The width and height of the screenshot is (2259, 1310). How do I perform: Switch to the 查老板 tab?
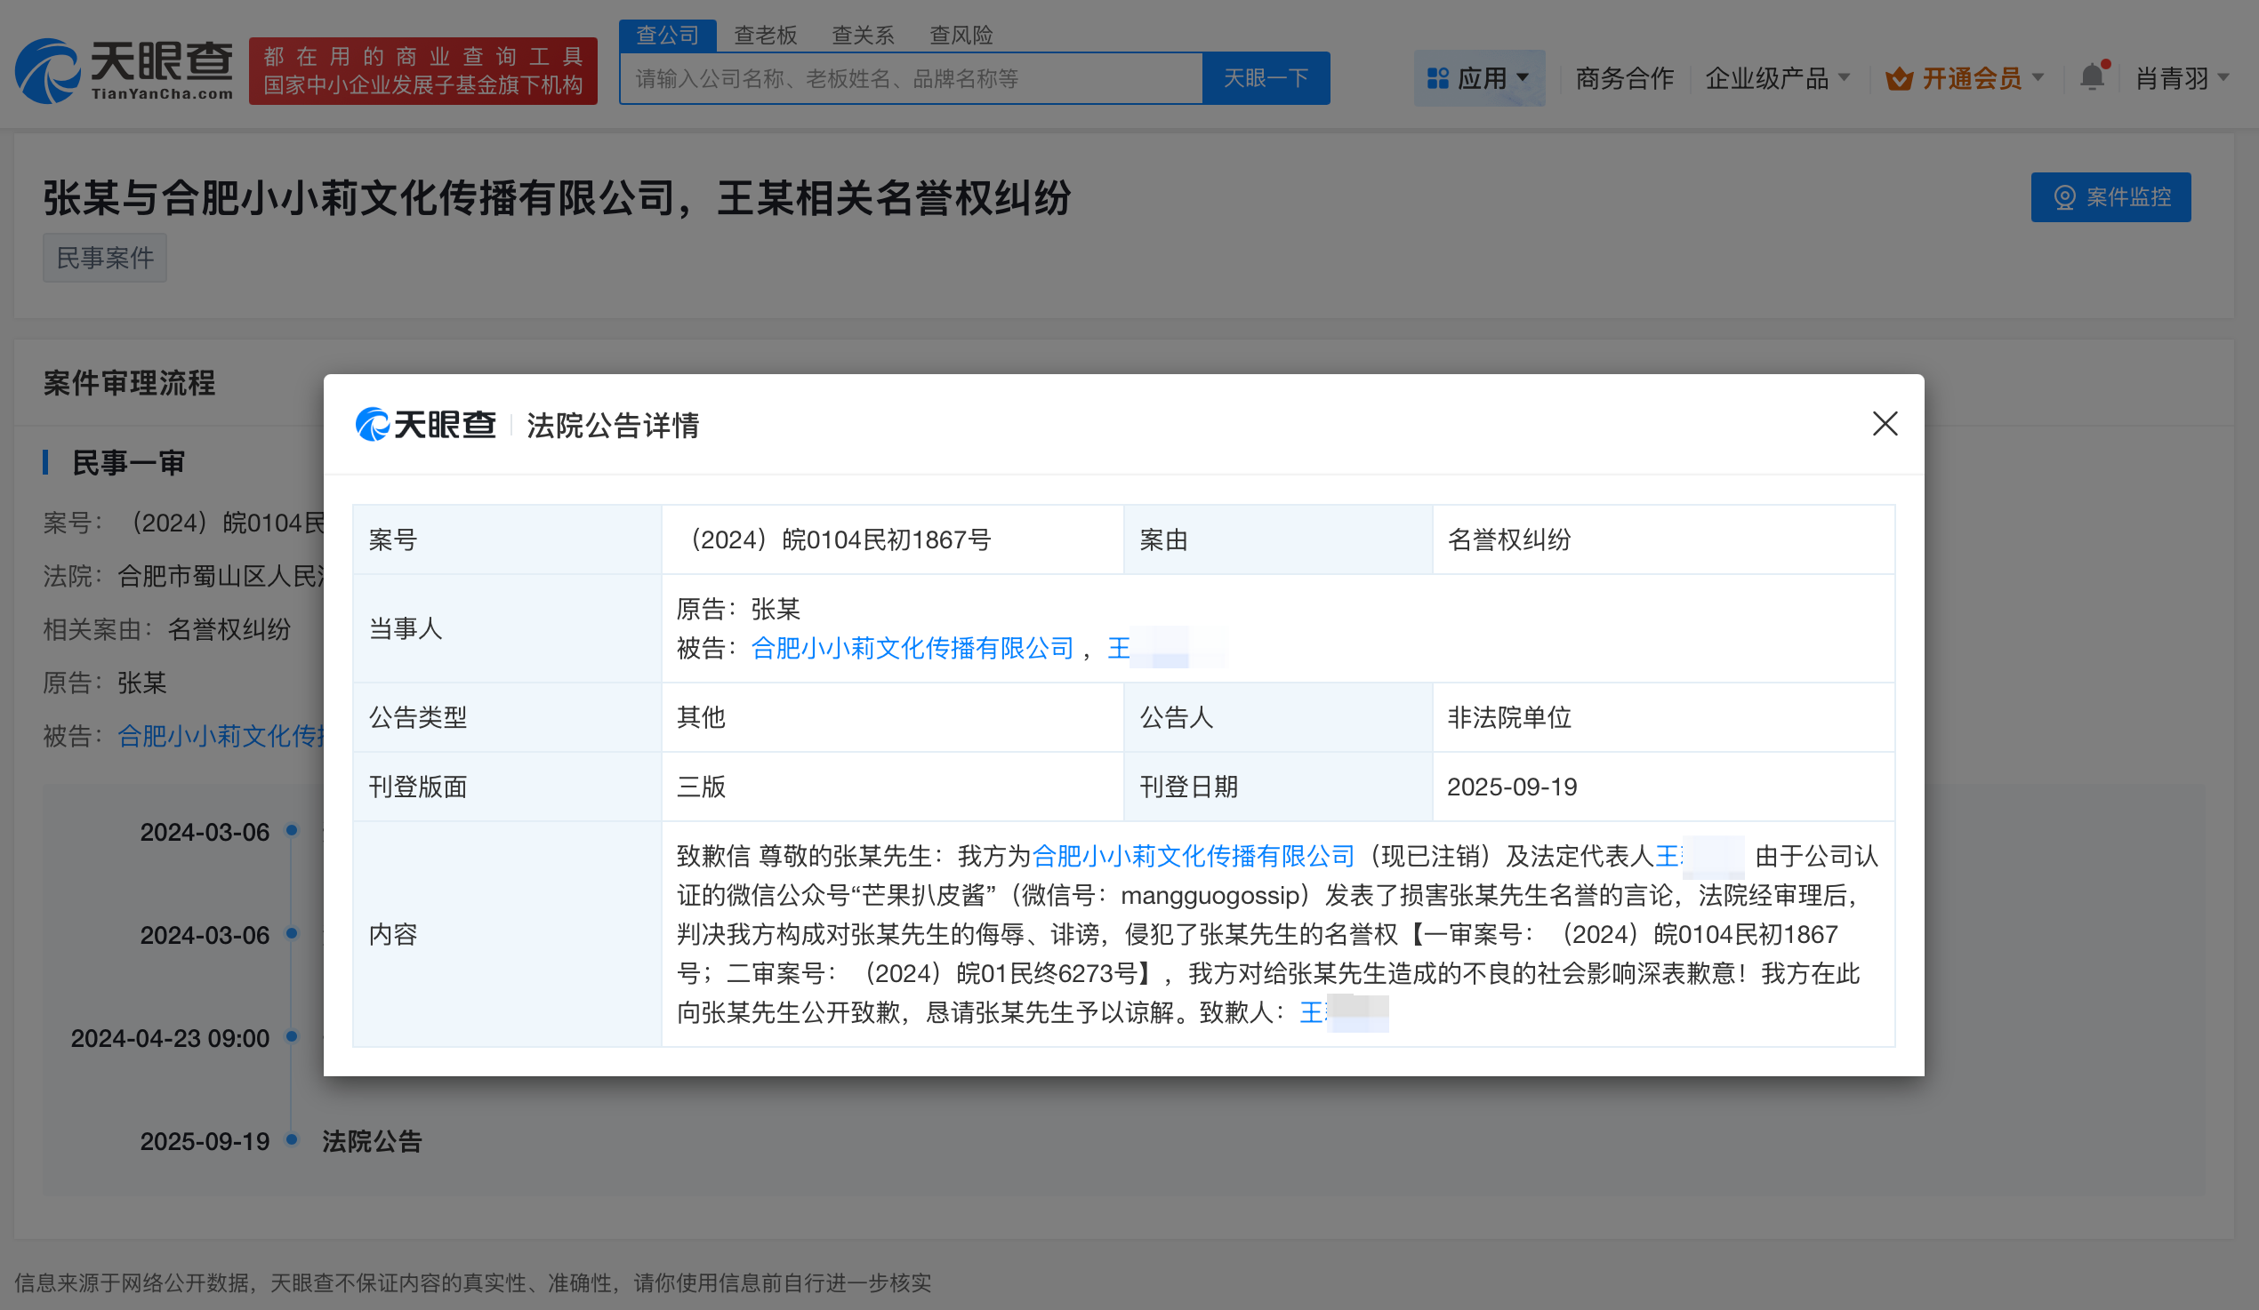pyautogui.click(x=767, y=35)
